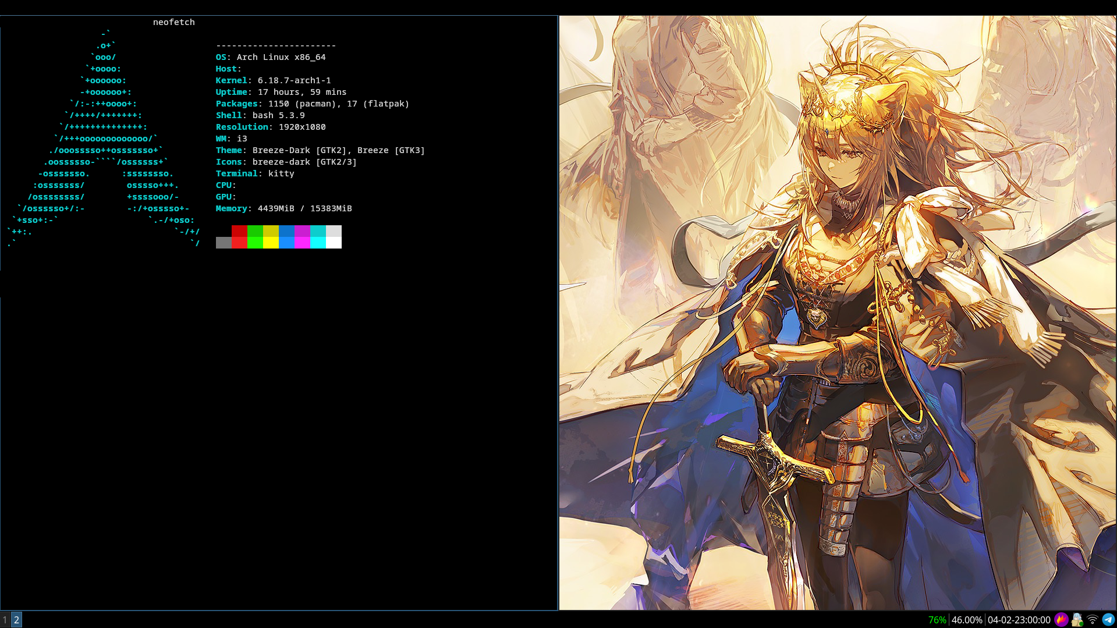Screen dimensions: 1117x628
Task: Click the 'WM: i3' line
Action: click(232, 139)
